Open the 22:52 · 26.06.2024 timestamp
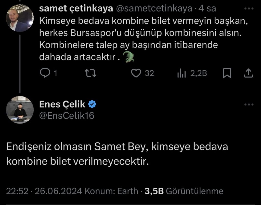 point(44,191)
